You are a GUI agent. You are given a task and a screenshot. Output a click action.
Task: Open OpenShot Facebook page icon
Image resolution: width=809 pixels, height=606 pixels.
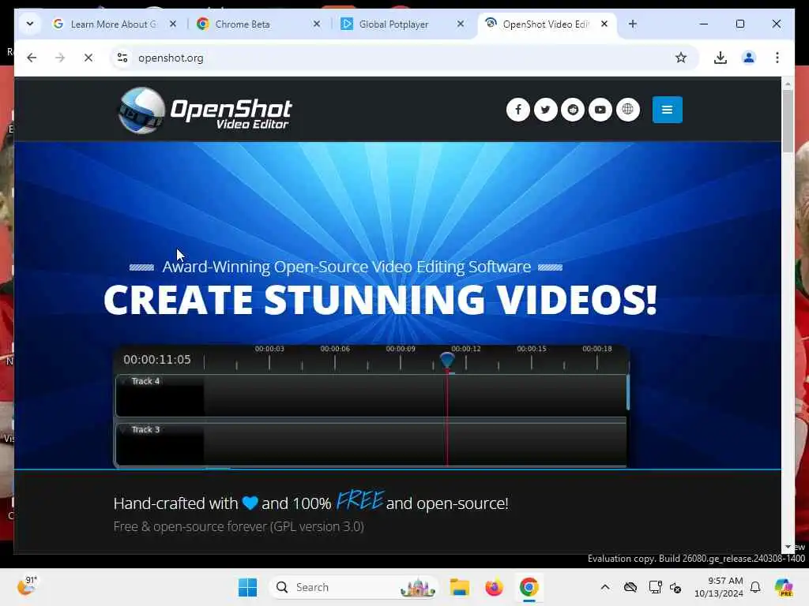(x=518, y=110)
